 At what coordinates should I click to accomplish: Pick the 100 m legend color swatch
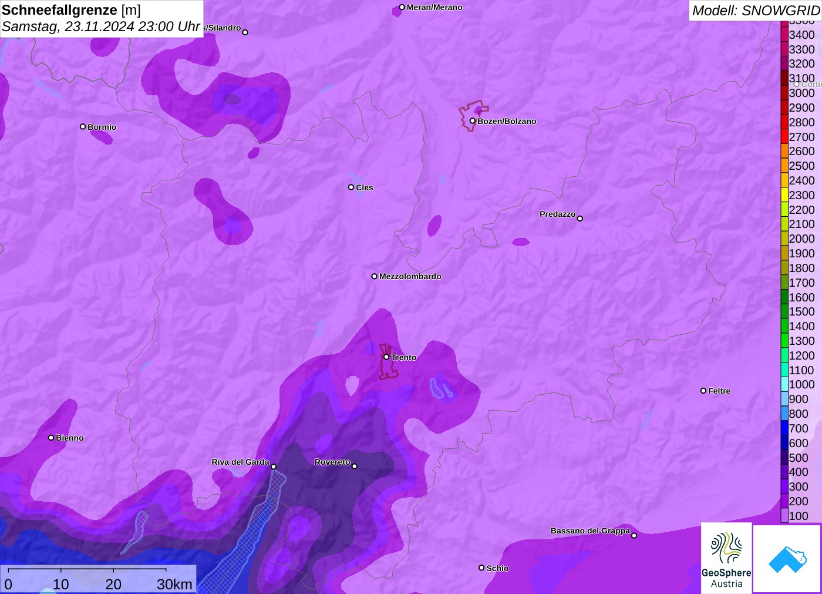(784, 516)
